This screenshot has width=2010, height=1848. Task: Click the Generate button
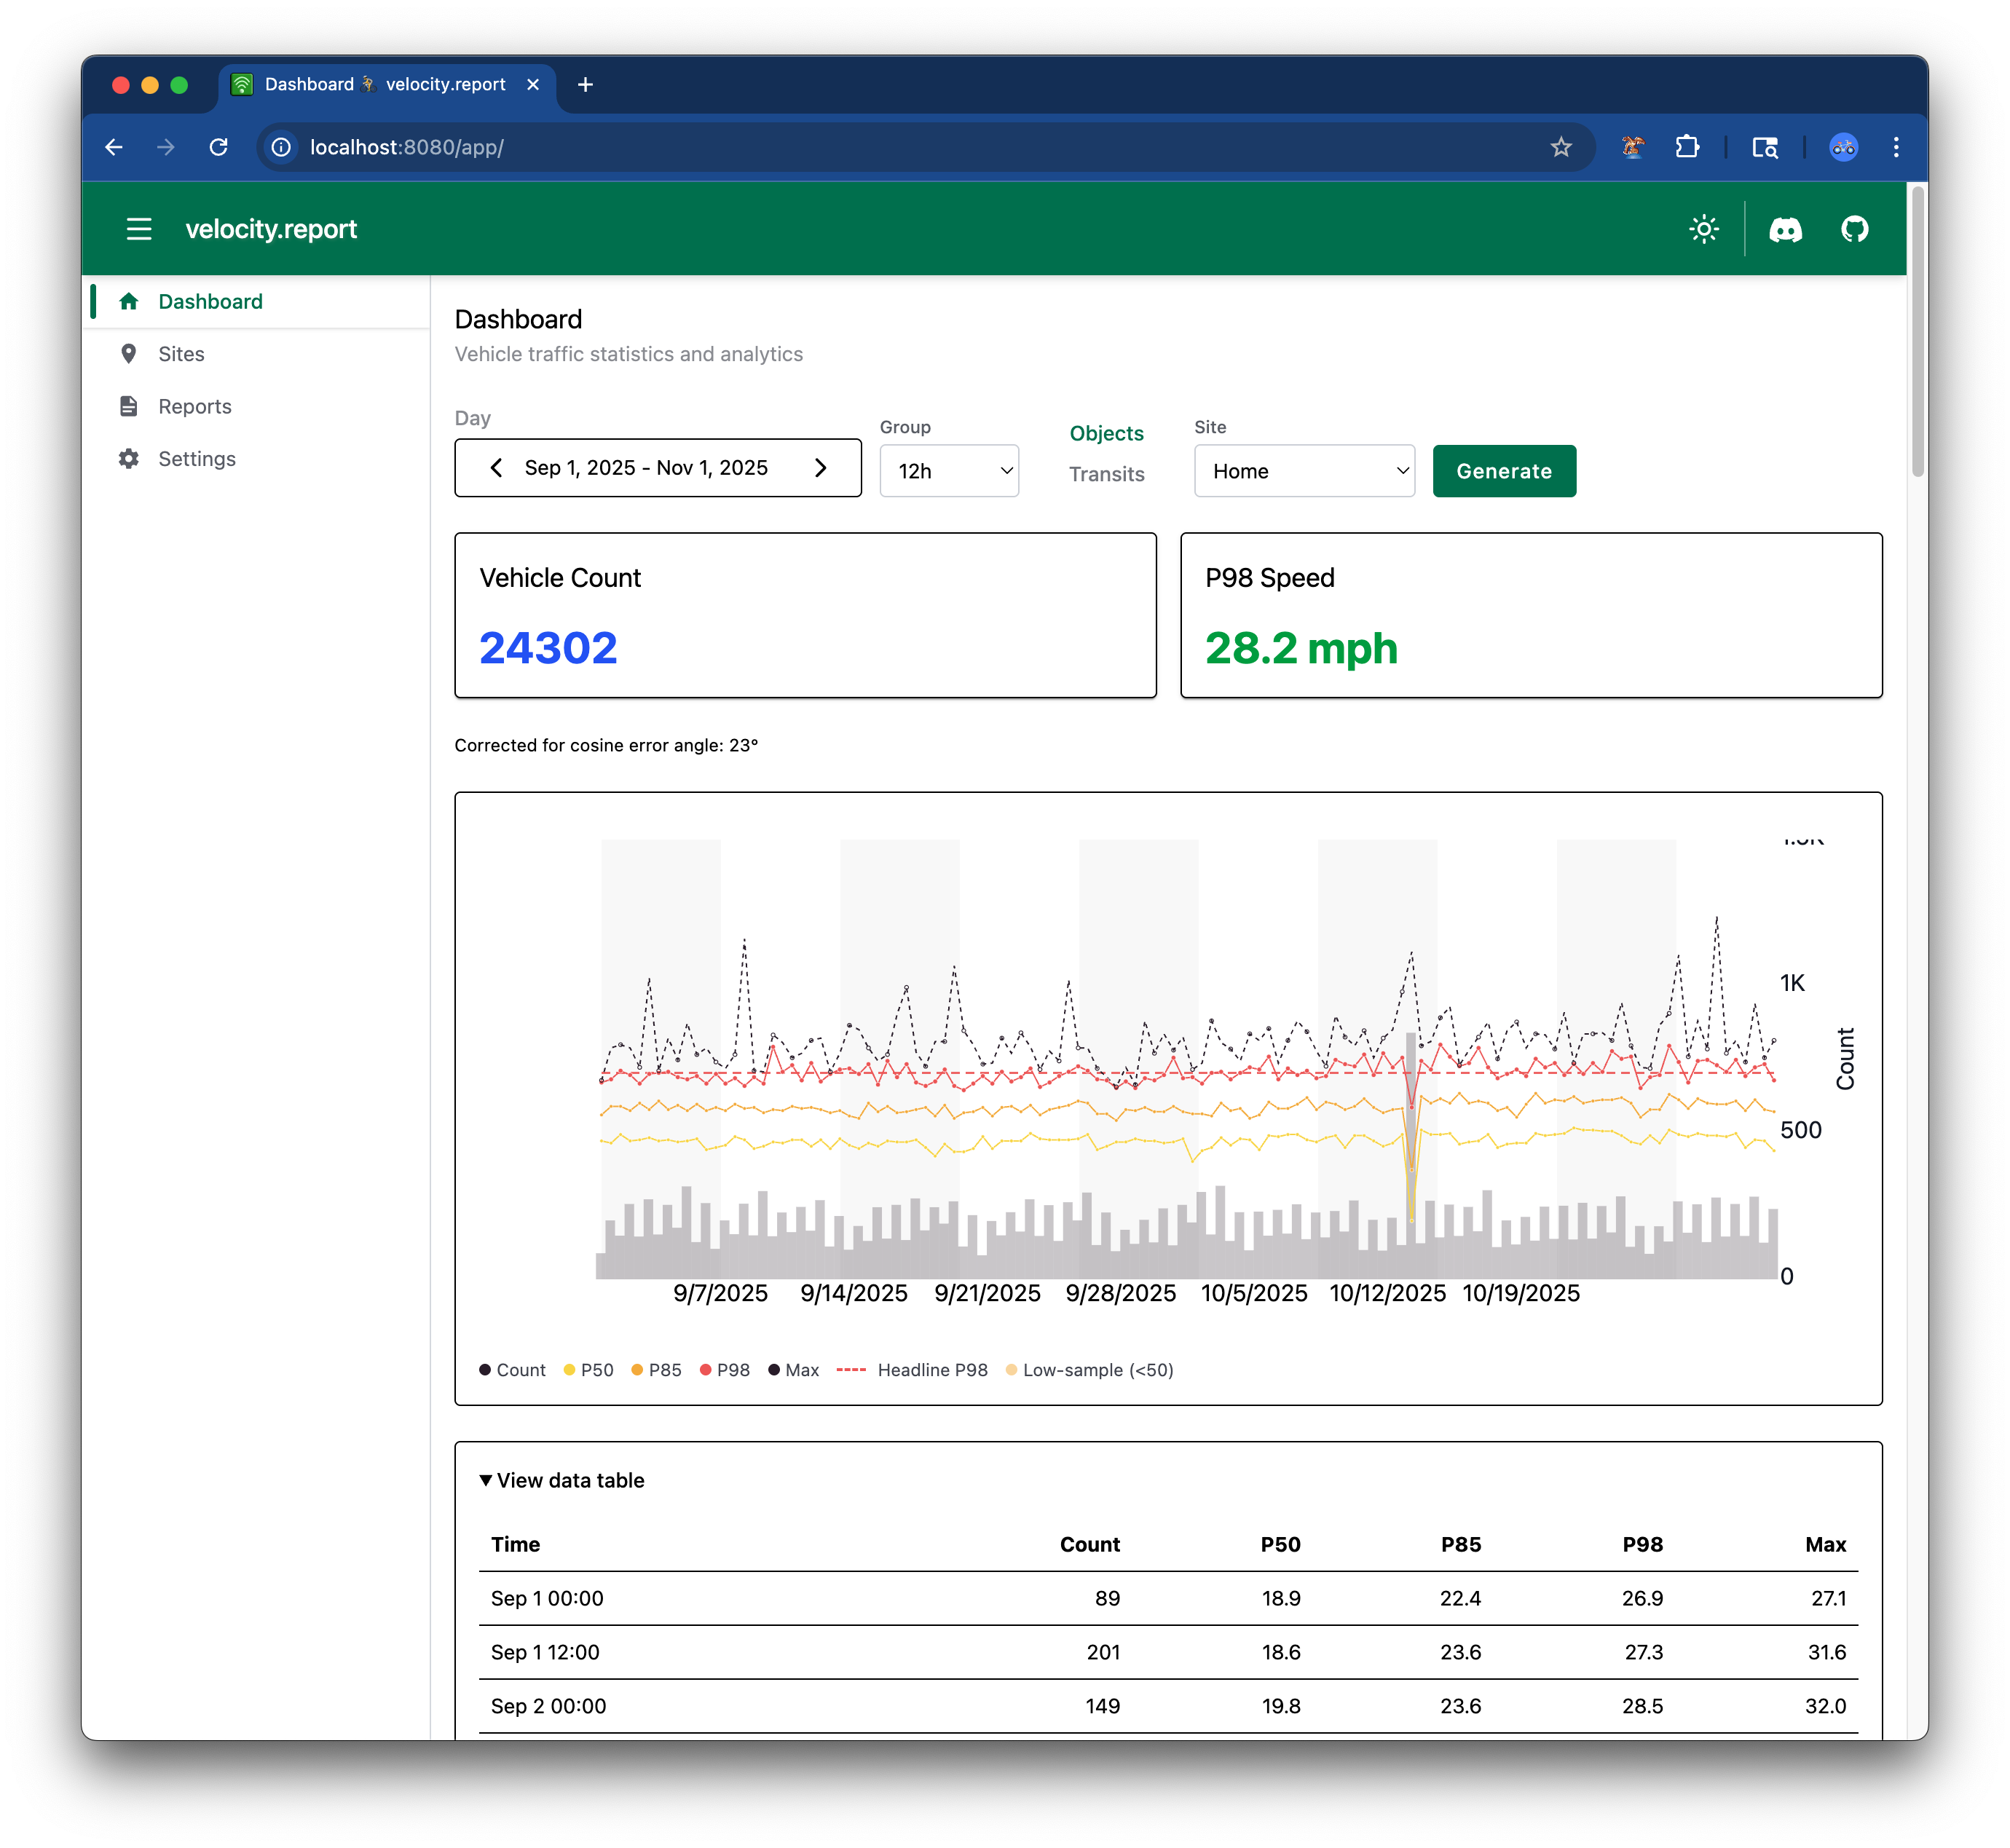[x=1503, y=471]
